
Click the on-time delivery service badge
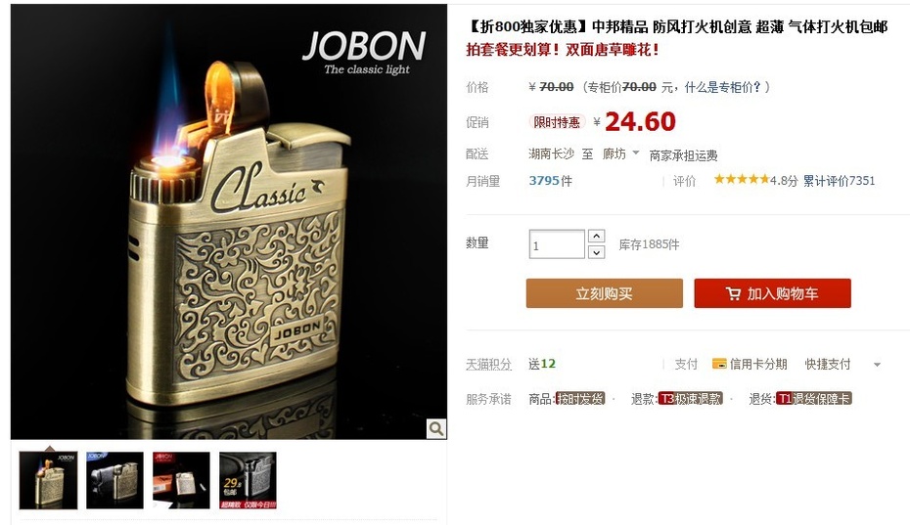coord(580,399)
